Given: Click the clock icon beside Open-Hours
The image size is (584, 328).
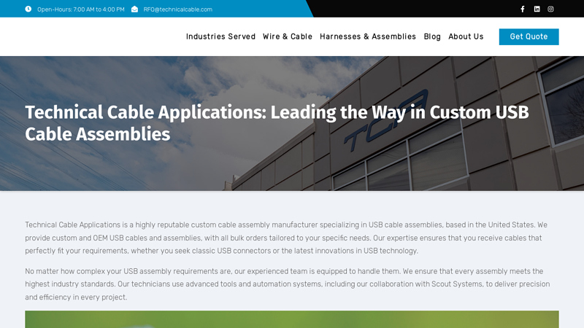Looking at the screenshot, I should (x=28, y=9).
